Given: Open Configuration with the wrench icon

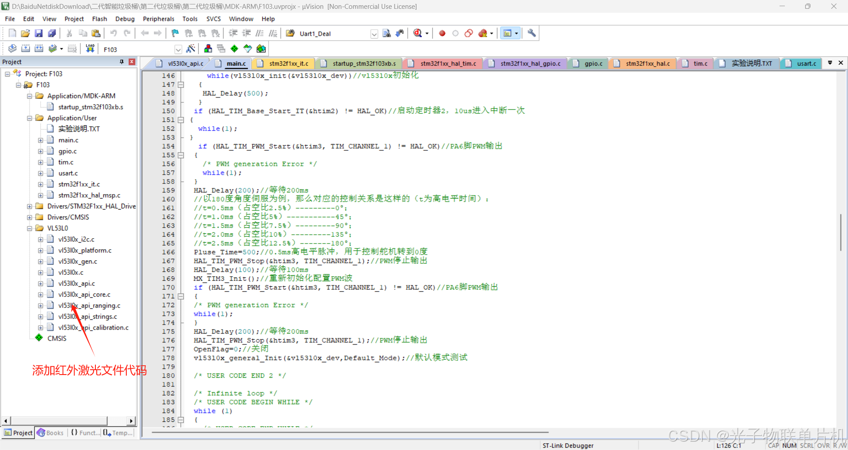Looking at the screenshot, I should [x=532, y=34].
